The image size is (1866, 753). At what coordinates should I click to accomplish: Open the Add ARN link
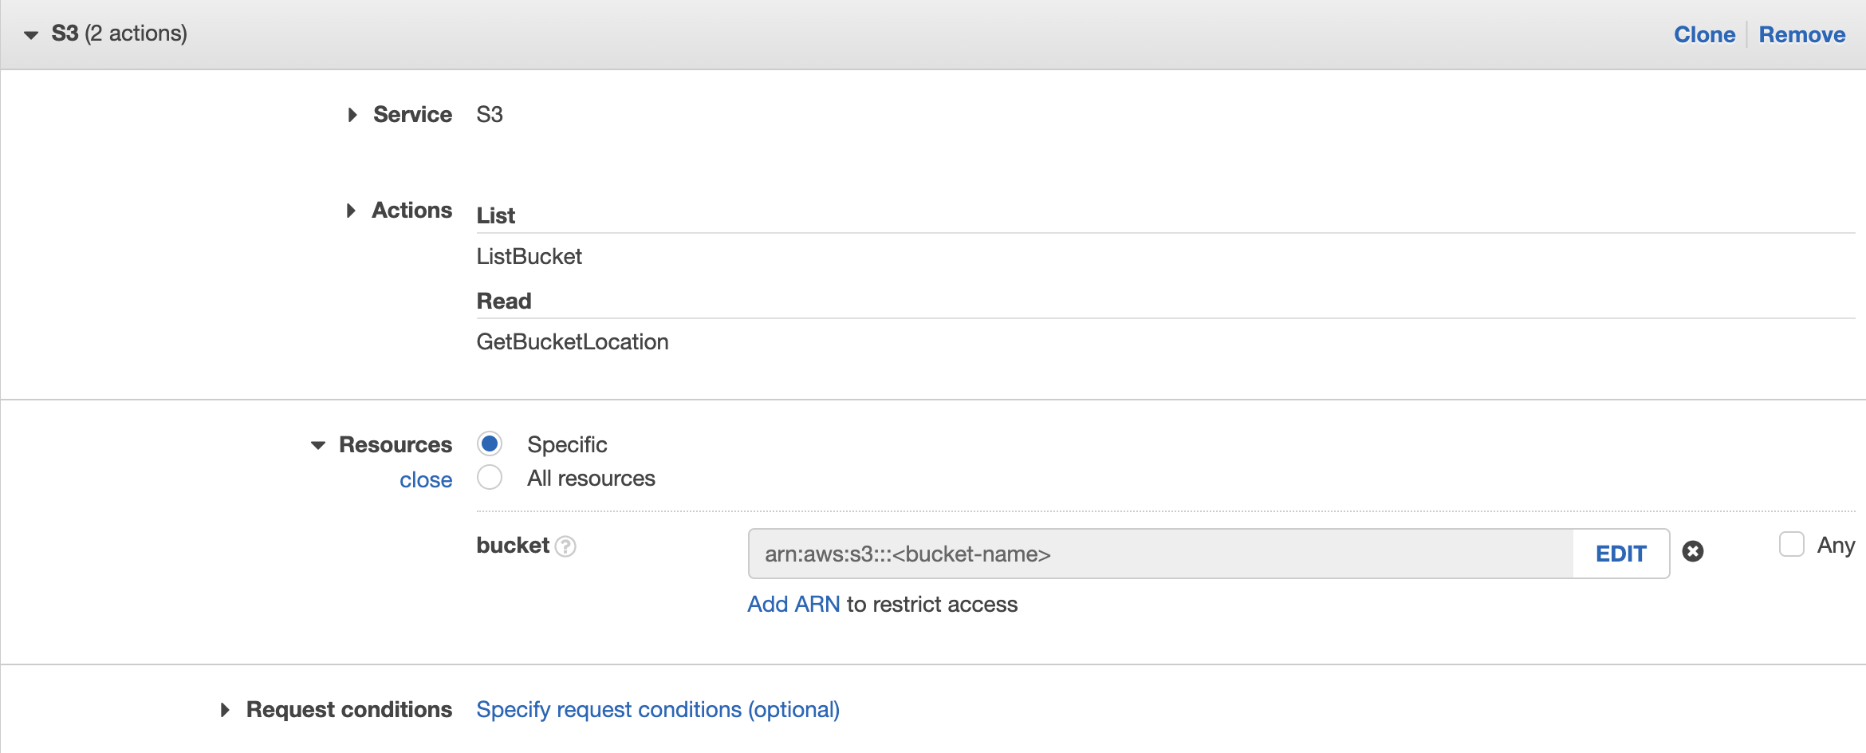coord(793,605)
